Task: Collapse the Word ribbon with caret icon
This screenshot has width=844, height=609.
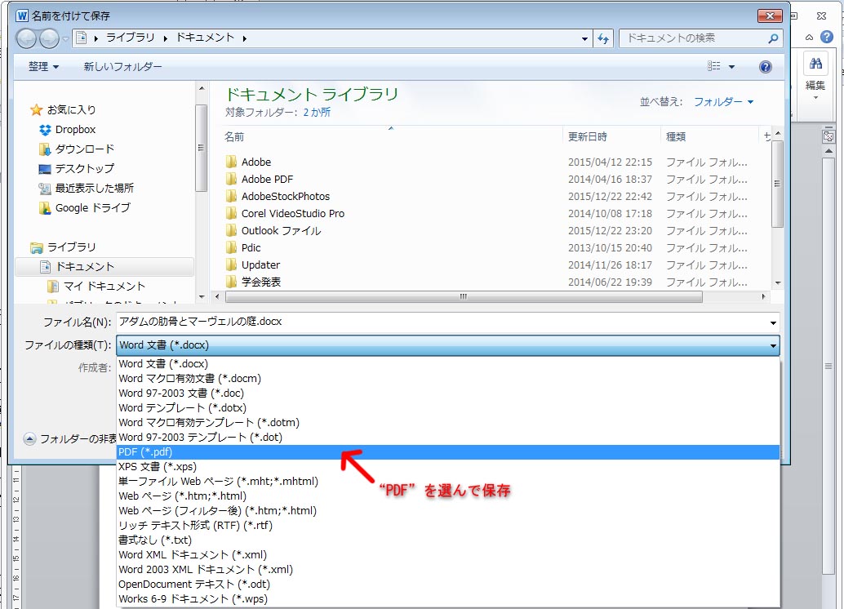Action: 809,38
